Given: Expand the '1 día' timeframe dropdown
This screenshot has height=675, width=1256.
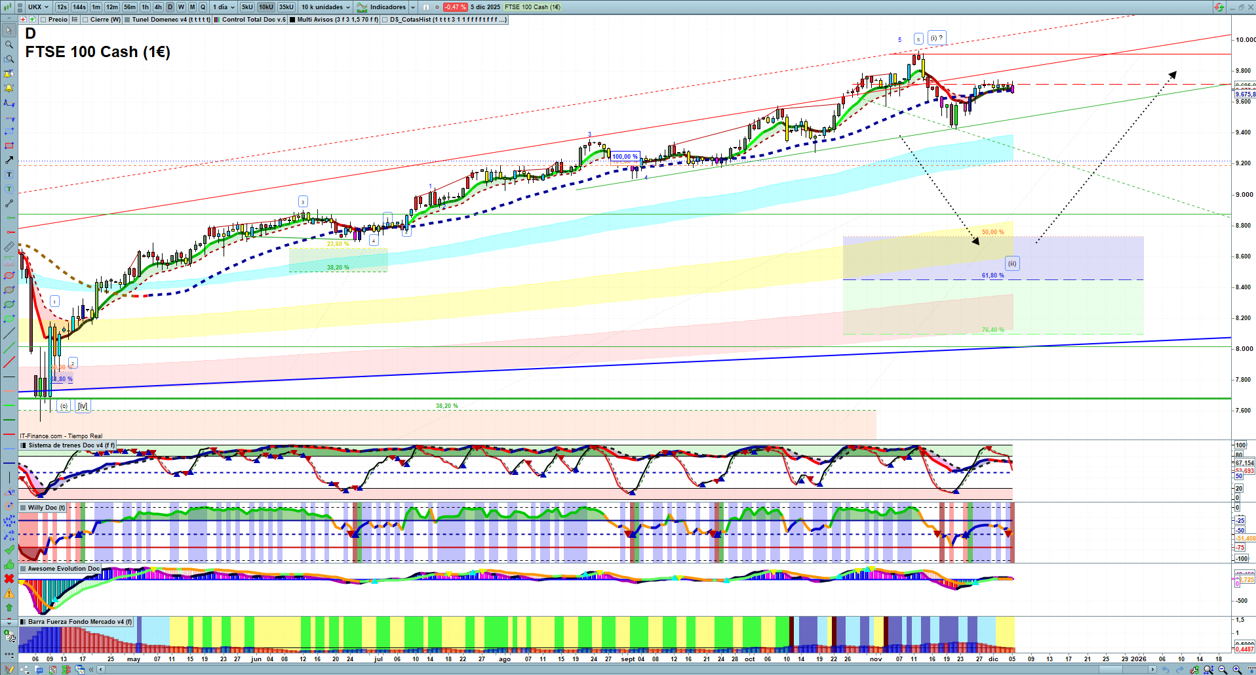Looking at the screenshot, I should click(223, 7).
